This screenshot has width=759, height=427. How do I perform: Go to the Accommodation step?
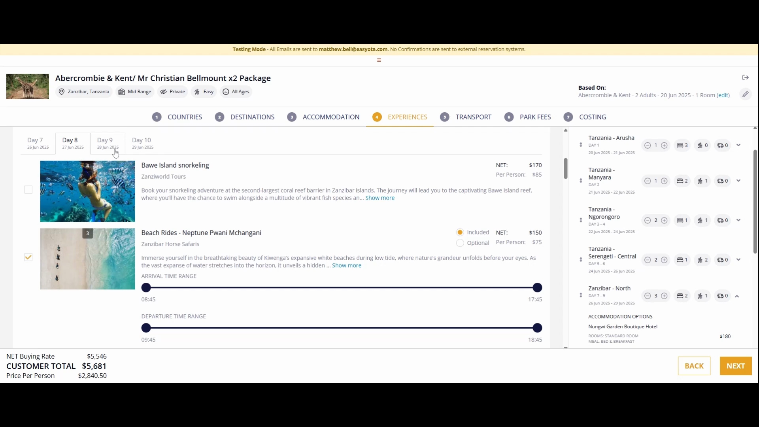(323, 117)
